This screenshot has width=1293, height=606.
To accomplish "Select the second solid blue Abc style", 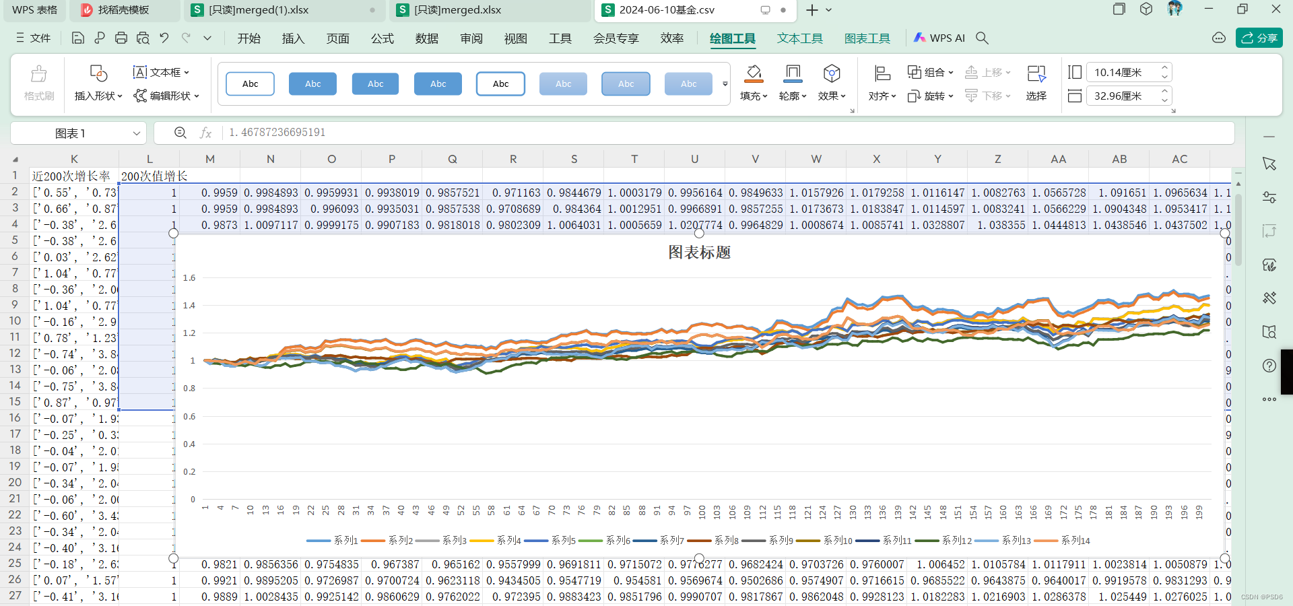I will 312,84.
